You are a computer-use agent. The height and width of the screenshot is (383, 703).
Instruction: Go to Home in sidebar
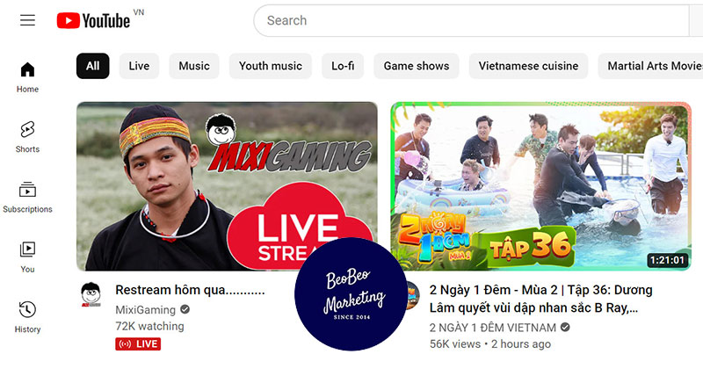click(27, 77)
